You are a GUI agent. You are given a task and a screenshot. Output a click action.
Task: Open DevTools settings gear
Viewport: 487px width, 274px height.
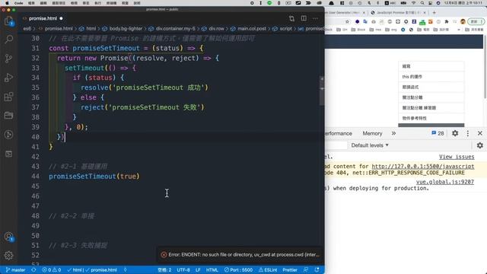[x=455, y=133]
